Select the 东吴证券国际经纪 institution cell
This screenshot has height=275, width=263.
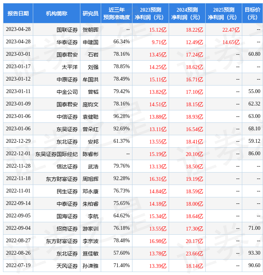point(57,154)
